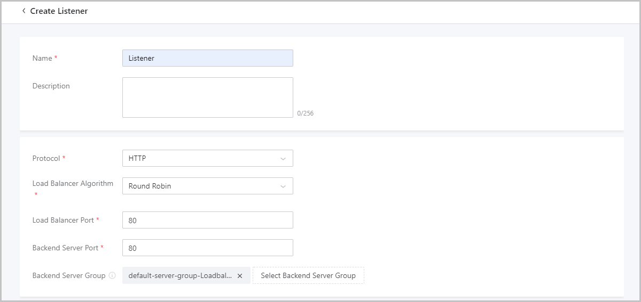Select the Load Balancer Port input box
Viewport: 641px width, 302px height.
[x=207, y=220]
